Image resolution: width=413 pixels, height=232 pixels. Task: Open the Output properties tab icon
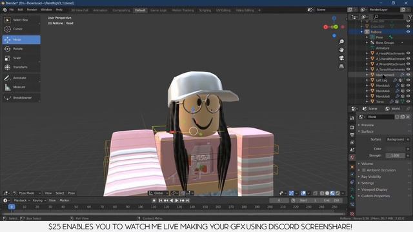352,135
